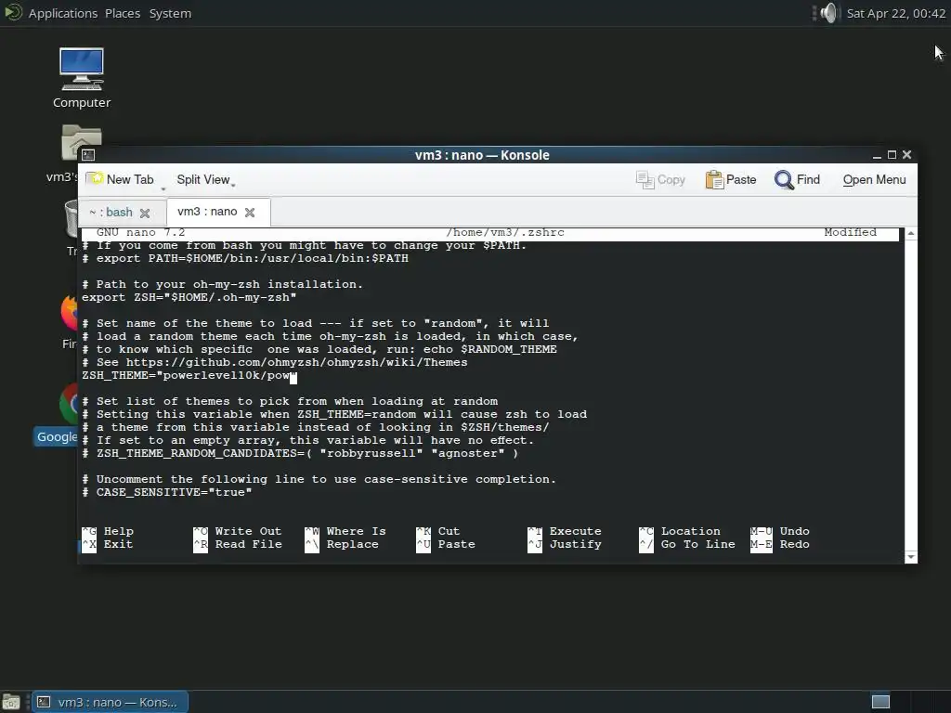This screenshot has height=713, width=951.
Task: Click the date and time clock
Action: 895,13
